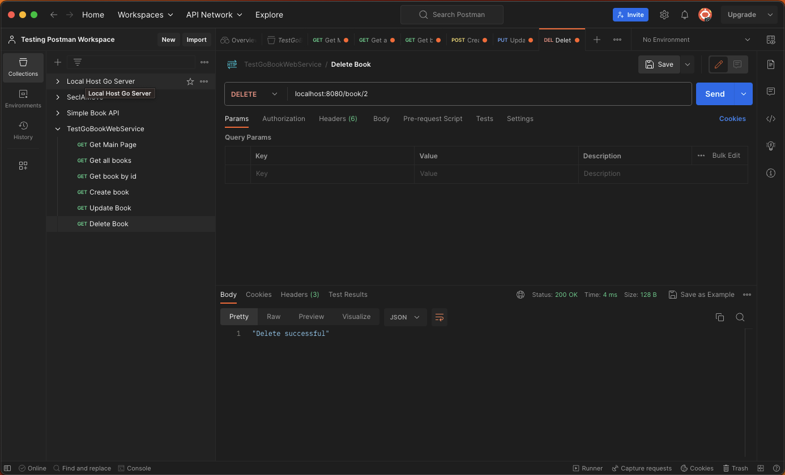Click the request URL input field

tap(489, 94)
